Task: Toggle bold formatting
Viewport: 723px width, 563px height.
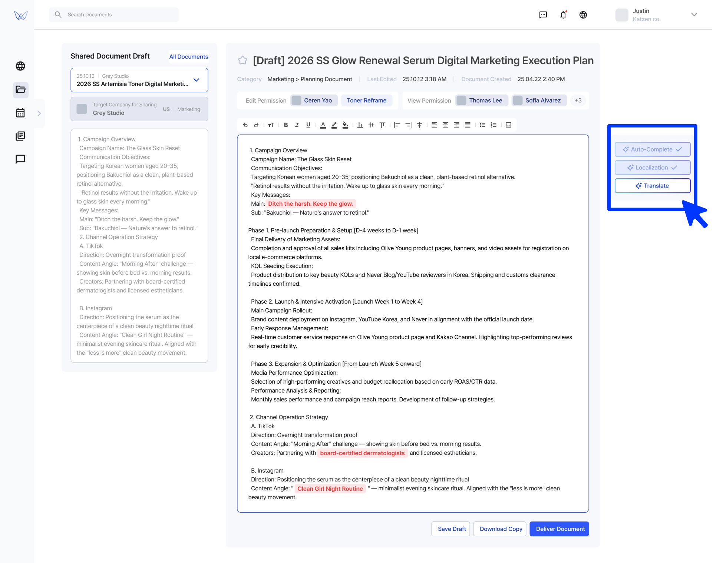Action: [286, 125]
